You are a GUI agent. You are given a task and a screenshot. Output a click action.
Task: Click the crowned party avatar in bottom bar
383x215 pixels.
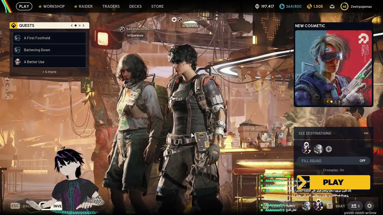point(318,205)
